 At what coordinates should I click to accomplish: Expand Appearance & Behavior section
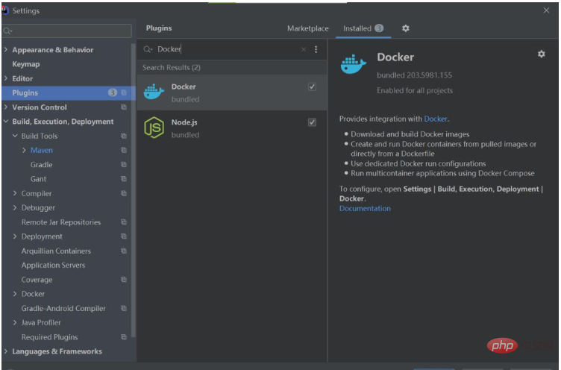[x=6, y=50]
